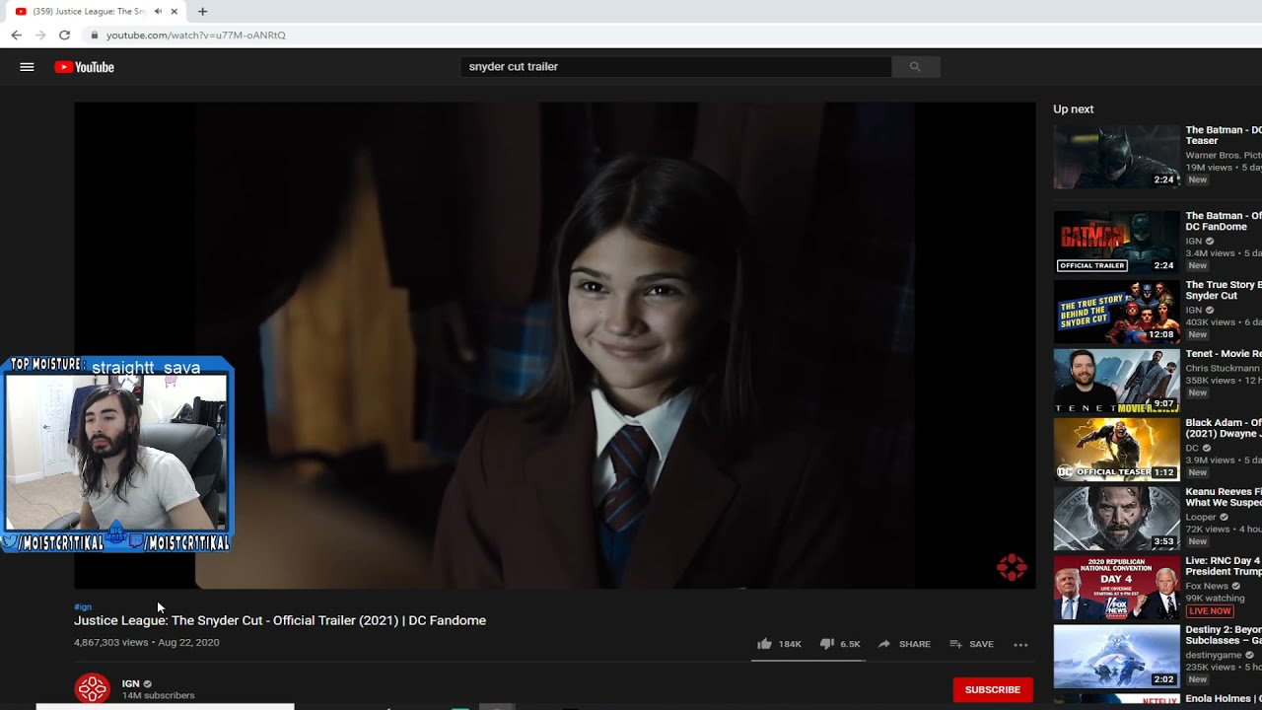Click the 'Keanu Reeves' video title
This screenshot has width=1262, height=710.
pos(1224,497)
